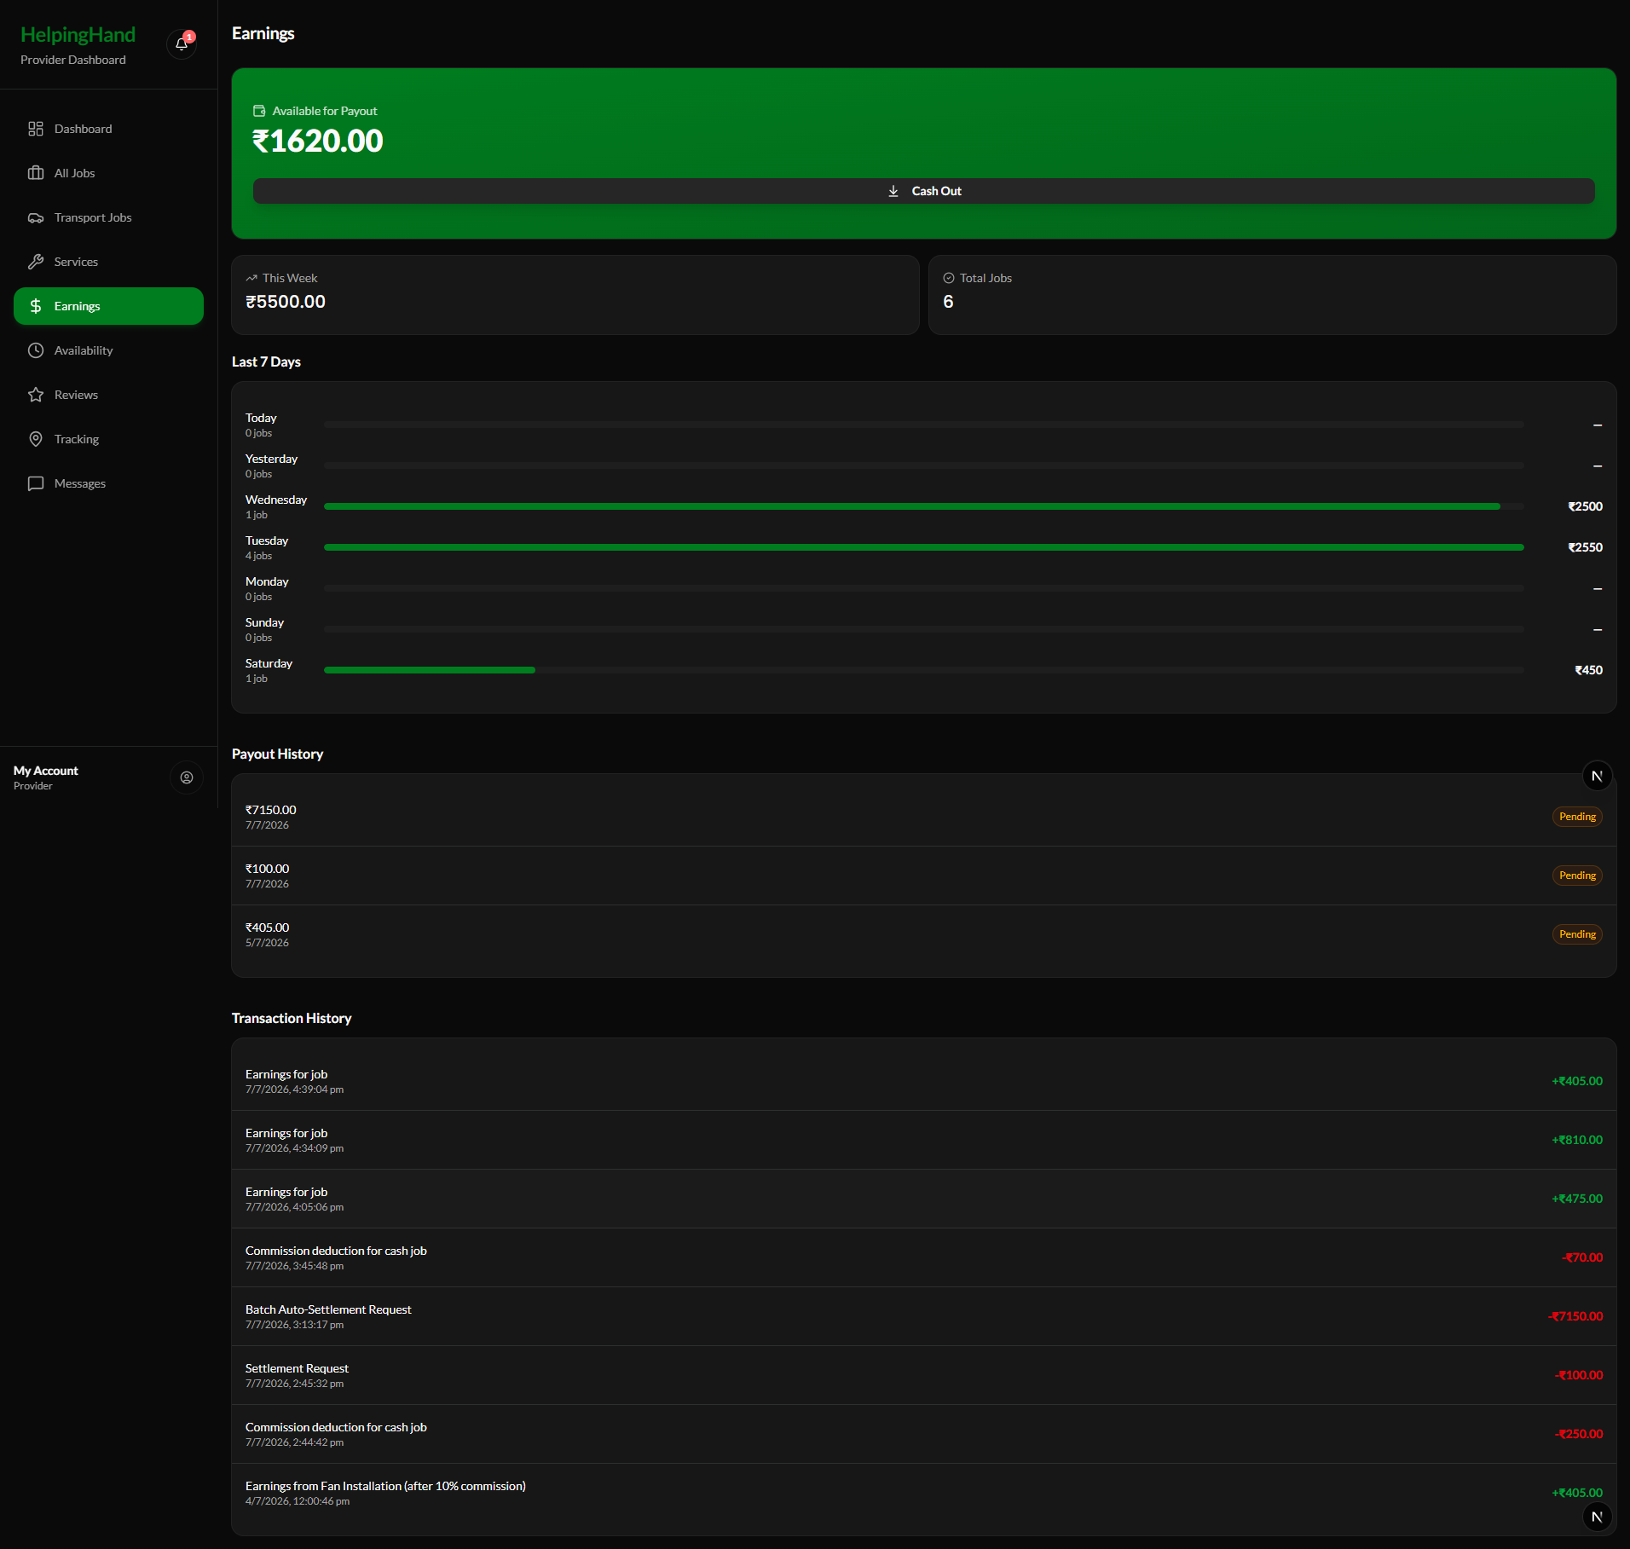Click the +₹810.00 transaction amount
Image resolution: width=1630 pixels, height=1549 pixels.
[x=1577, y=1140]
